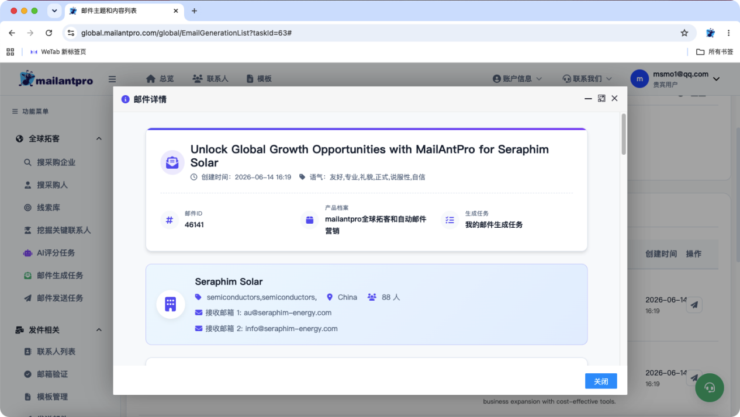The height and width of the screenshot is (417, 740).
Task: Click the 创建时间 table column header
Action: [661, 254]
